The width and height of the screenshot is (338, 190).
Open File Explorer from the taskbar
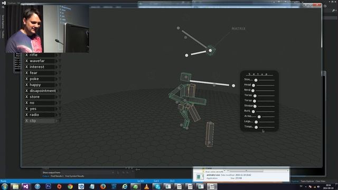(15, 186)
